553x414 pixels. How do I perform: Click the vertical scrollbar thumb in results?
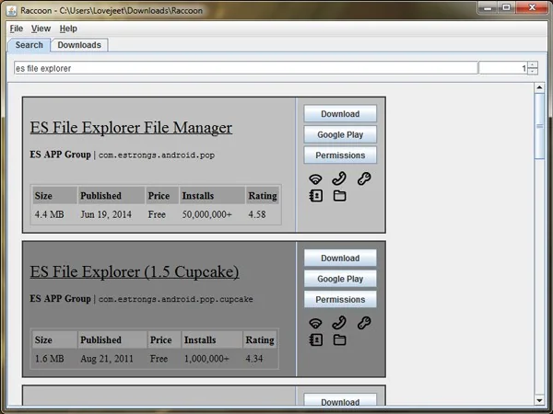coord(539,126)
